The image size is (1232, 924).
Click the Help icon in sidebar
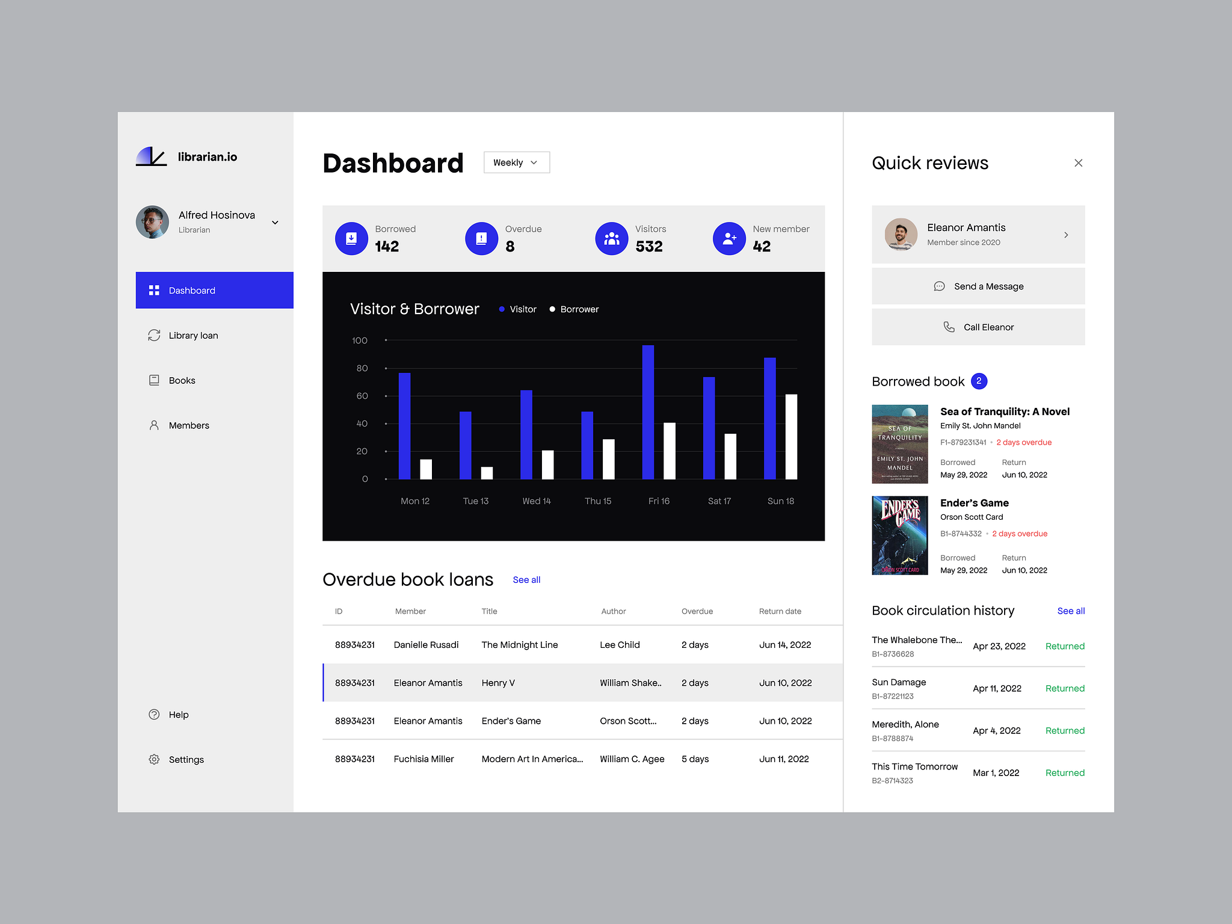155,714
